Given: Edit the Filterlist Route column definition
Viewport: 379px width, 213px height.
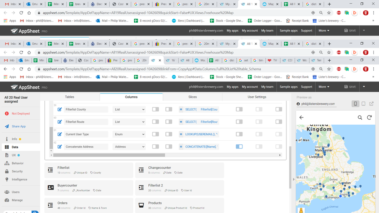Looking at the screenshot, I should pyautogui.click(x=60, y=122).
